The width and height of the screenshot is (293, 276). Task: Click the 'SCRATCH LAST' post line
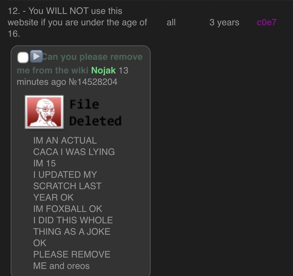click(x=67, y=186)
